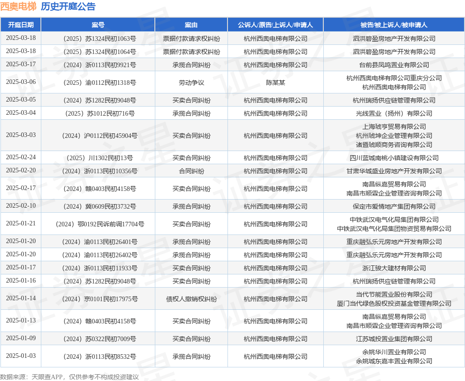The height and width of the screenshot is (381, 465).
Task: Click defendant 诸暨琥顺商务咨询有限公司
Action: point(394,145)
